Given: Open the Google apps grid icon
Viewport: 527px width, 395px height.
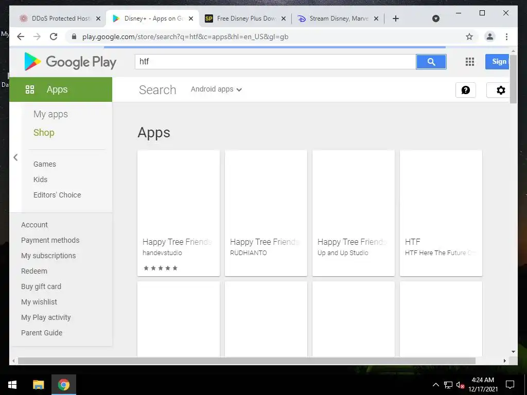Looking at the screenshot, I should [469, 62].
